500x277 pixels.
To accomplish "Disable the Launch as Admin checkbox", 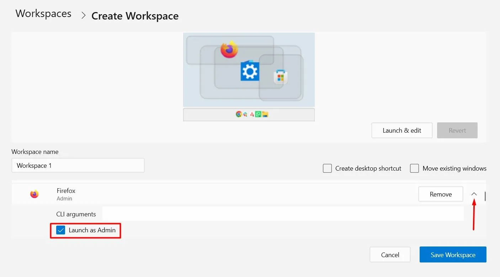I will pos(60,230).
